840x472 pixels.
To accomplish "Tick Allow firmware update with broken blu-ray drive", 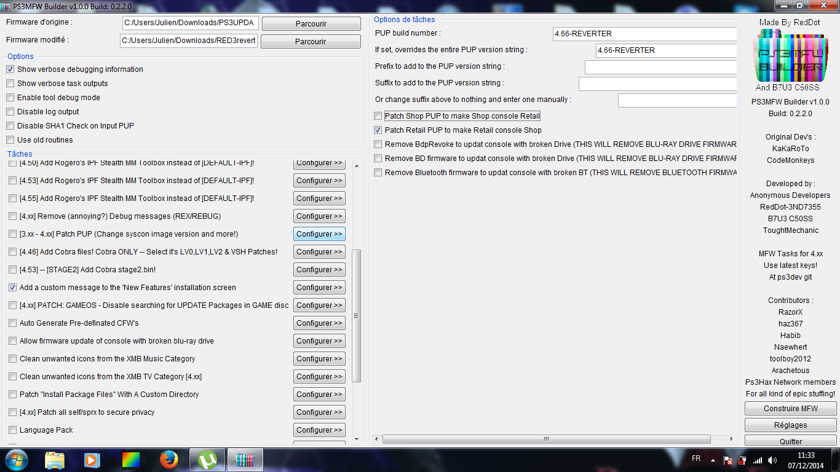I will click(x=12, y=341).
